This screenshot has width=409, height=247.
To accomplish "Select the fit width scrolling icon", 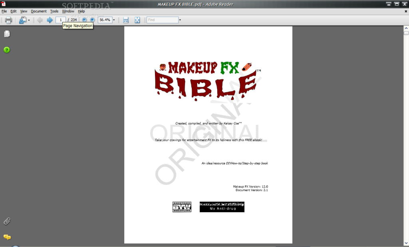I will click(126, 20).
